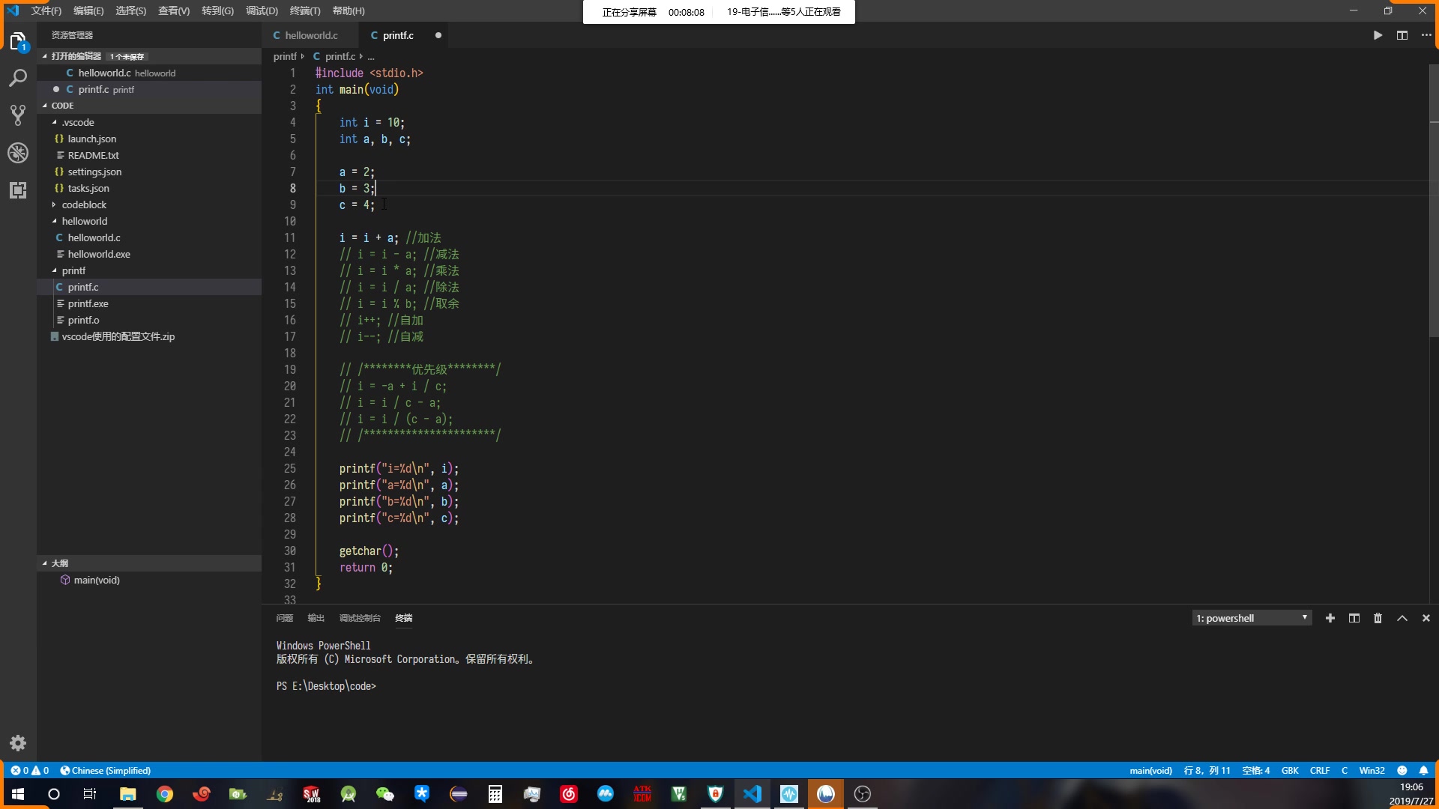
Task: Open the powershell terminal selector dropdown
Action: pos(1252,618)
